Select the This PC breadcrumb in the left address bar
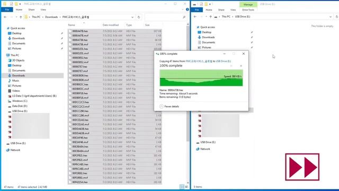 point(36,17)
